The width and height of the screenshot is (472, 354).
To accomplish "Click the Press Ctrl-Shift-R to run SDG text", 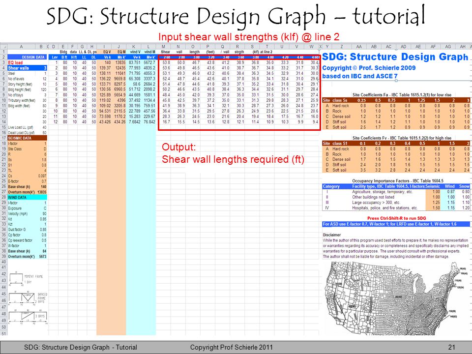I will 396,218.
